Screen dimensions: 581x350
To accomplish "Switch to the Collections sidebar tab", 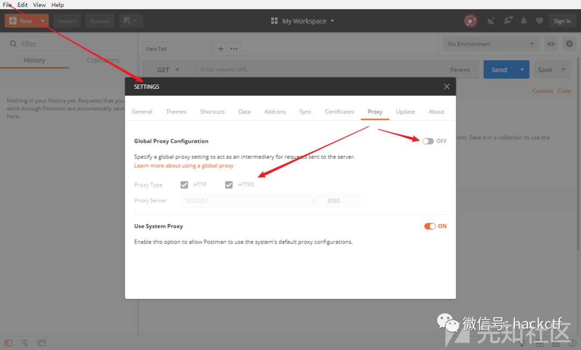I will (103, 60).
